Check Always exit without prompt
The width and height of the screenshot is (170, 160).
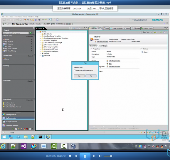click(75, 70)
